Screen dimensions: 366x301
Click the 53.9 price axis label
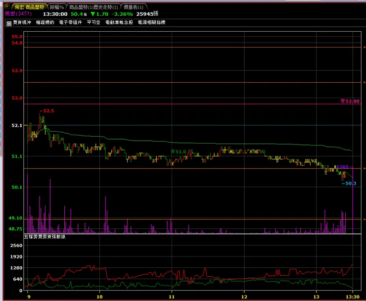(x=17, y=71)
